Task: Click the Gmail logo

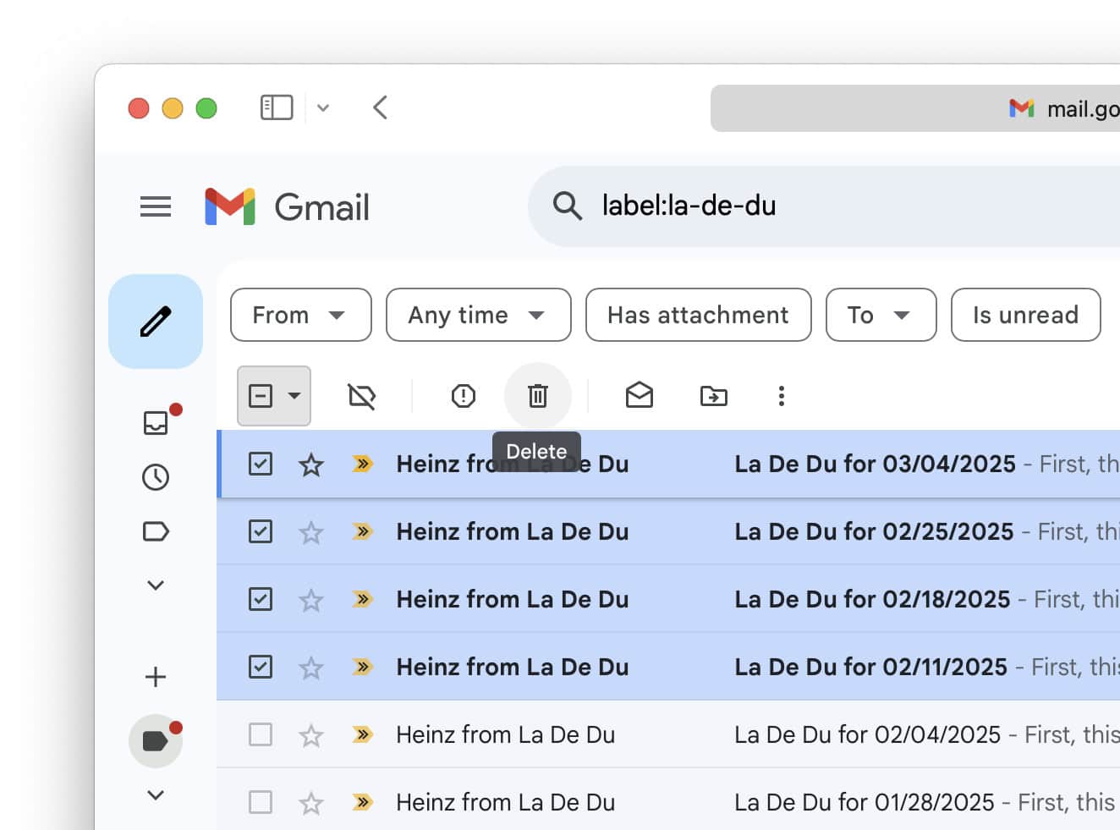Action: 288,206
